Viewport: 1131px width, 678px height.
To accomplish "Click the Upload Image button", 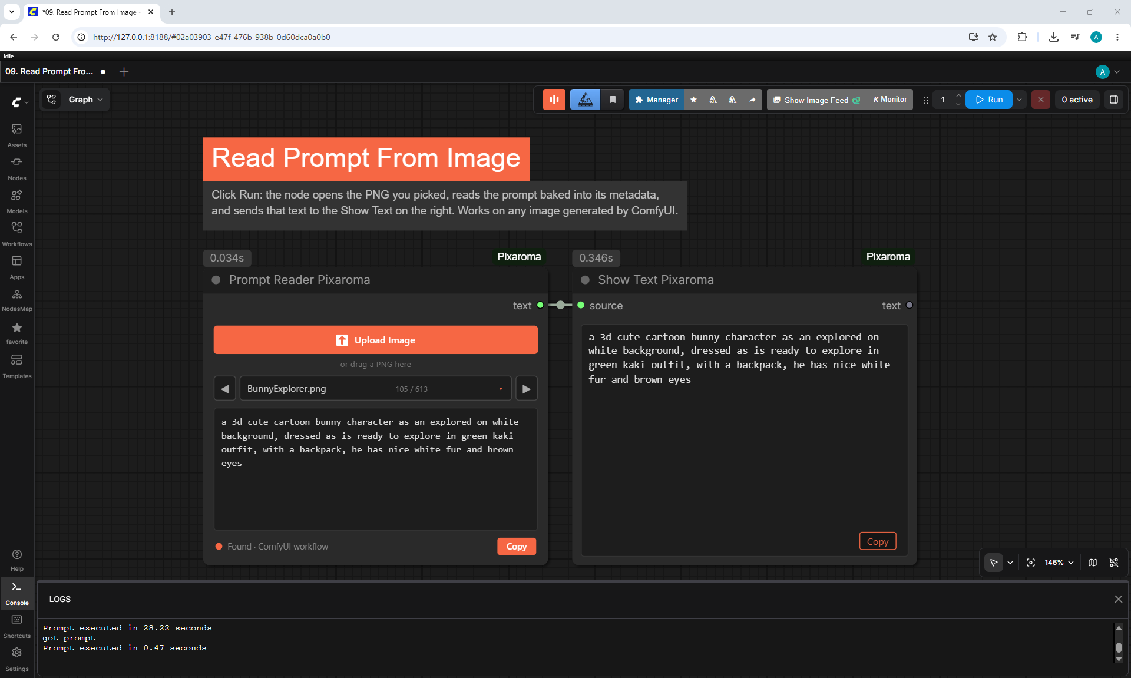I will tap(375, 340).
